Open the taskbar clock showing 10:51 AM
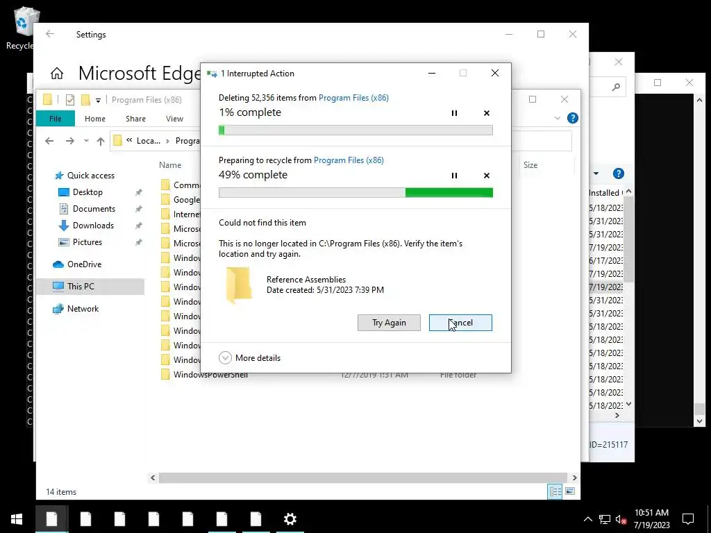Viewport: 711px width, 533px height. 651,519
